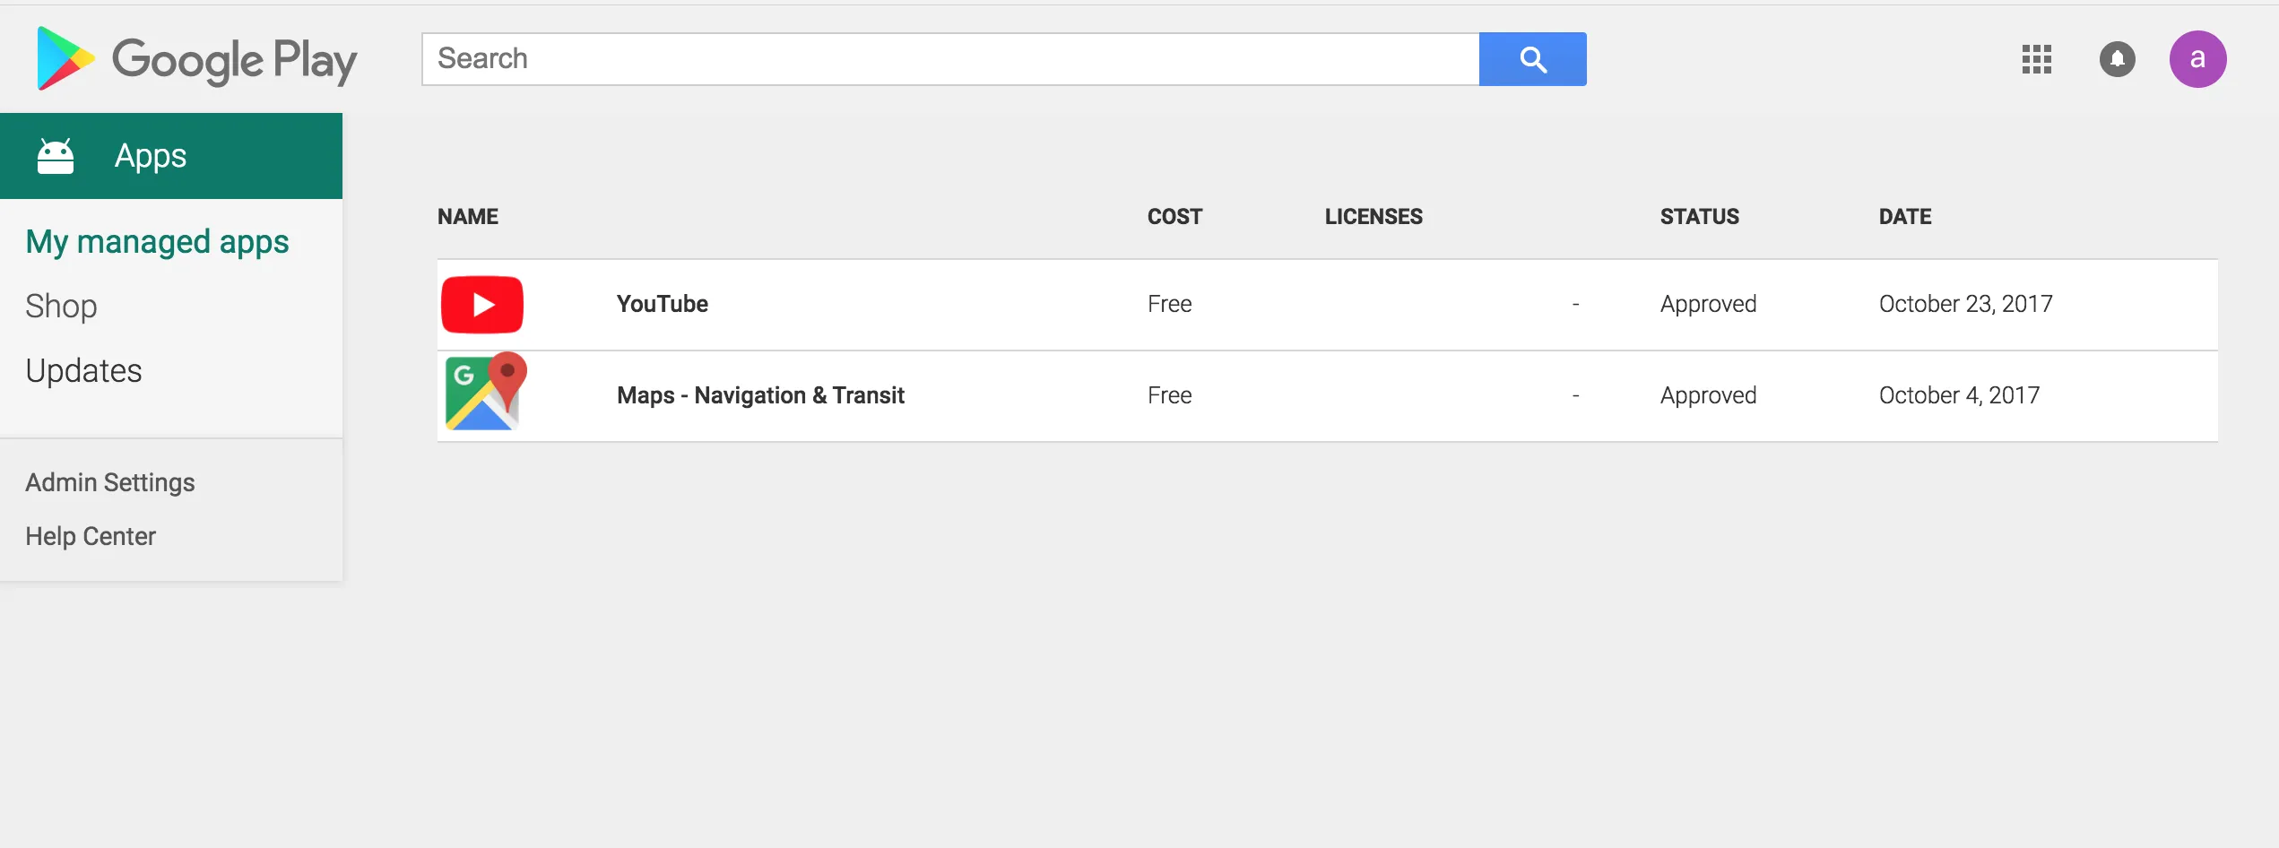Open the Updates section
The width and height of the screenshot is (2279, 848).
click(x=83, y=371)
